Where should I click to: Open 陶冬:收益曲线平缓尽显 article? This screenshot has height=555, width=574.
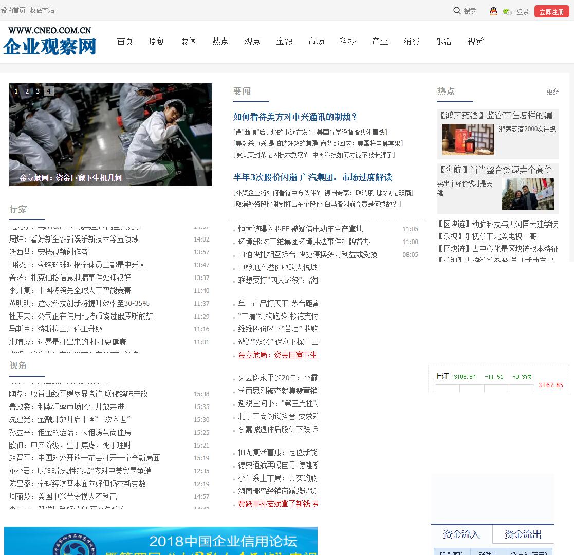click(78, 394)
